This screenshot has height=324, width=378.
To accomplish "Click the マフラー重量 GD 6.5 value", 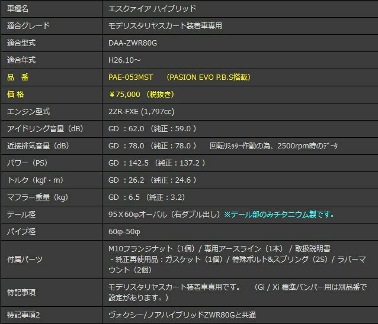I will pyautogui.click(x=123, y=197).
